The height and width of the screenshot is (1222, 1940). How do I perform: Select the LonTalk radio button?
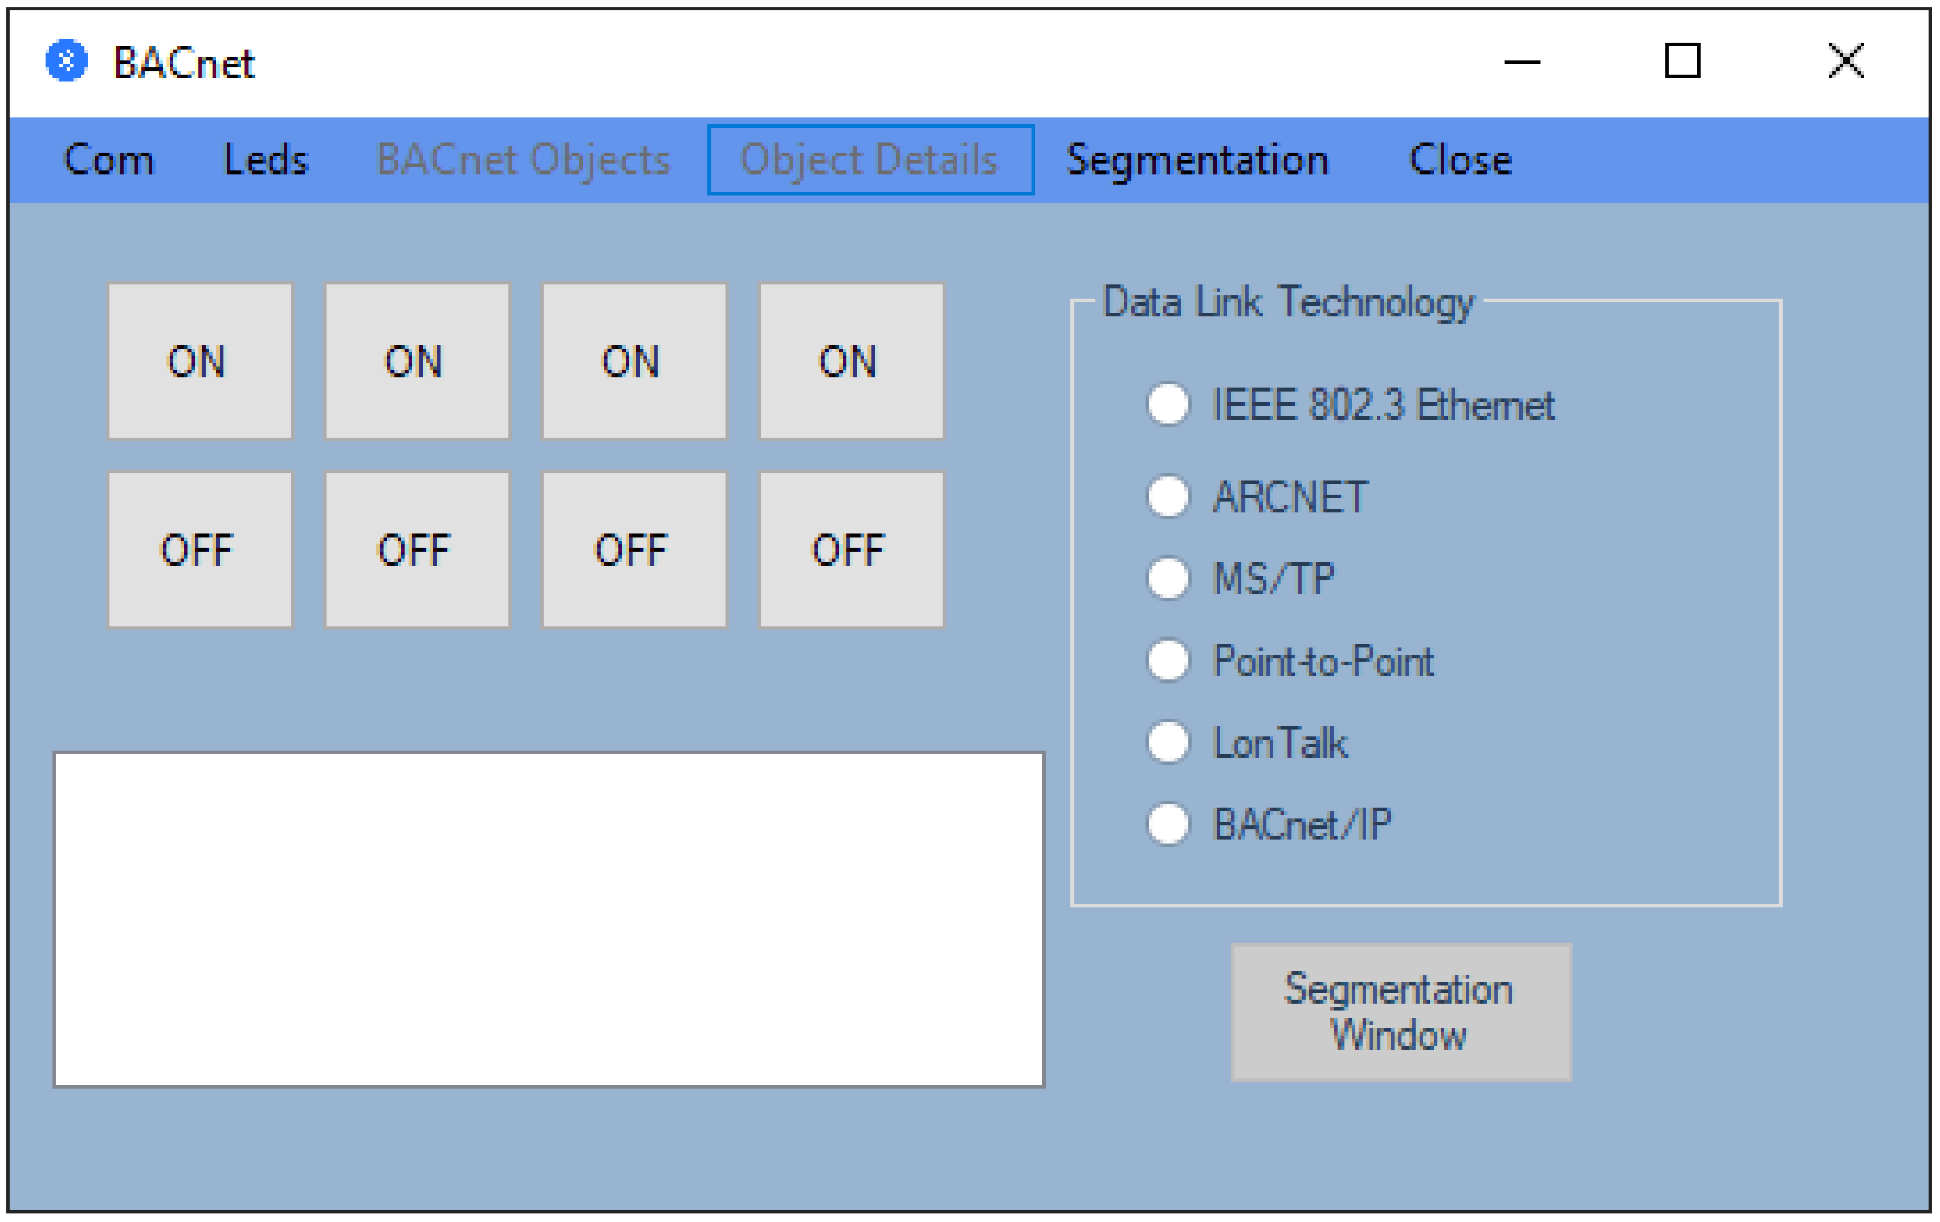tap(1167, 742)
